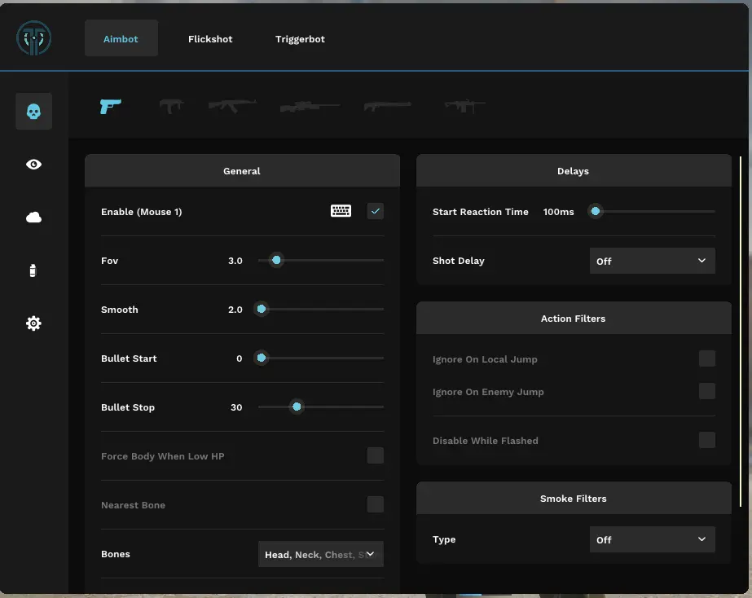Click the Smooth value 2.0

(235, 310)
